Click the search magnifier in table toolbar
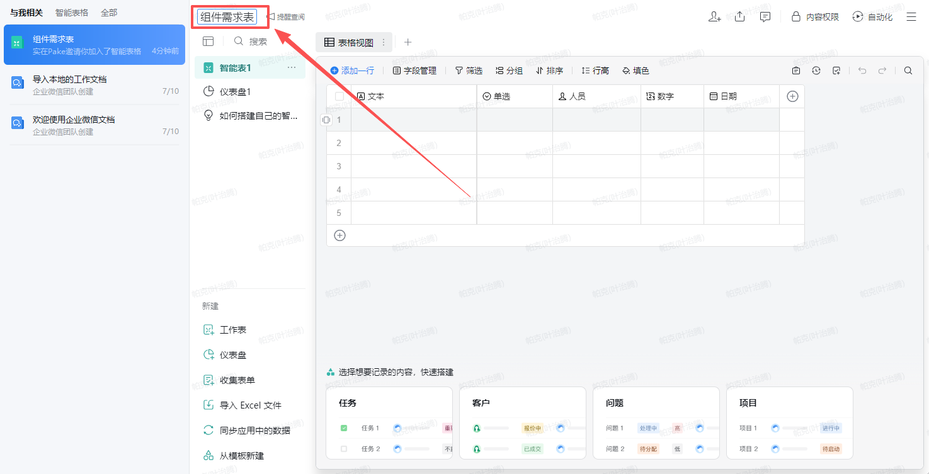The width and height of the screenshot is (929, 474). (x=908, y=71)
